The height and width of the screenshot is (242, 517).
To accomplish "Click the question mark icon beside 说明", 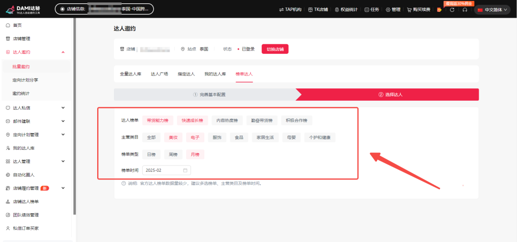I will [x=124, y=183].
